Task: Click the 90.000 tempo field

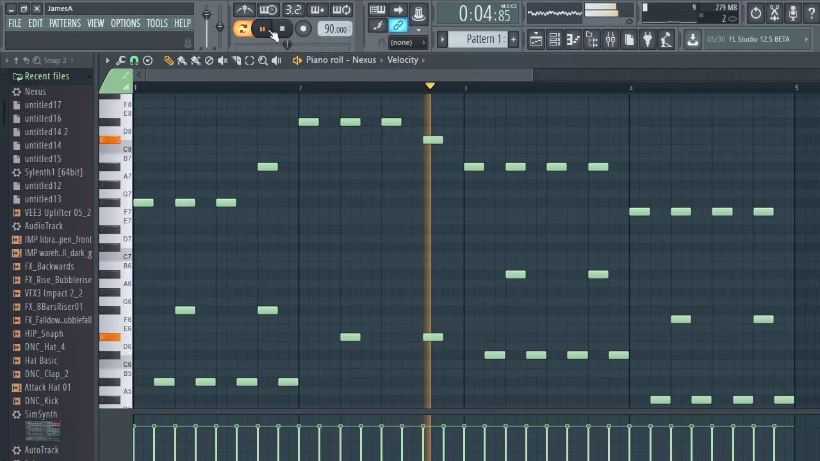Action: tap(335, 29)
